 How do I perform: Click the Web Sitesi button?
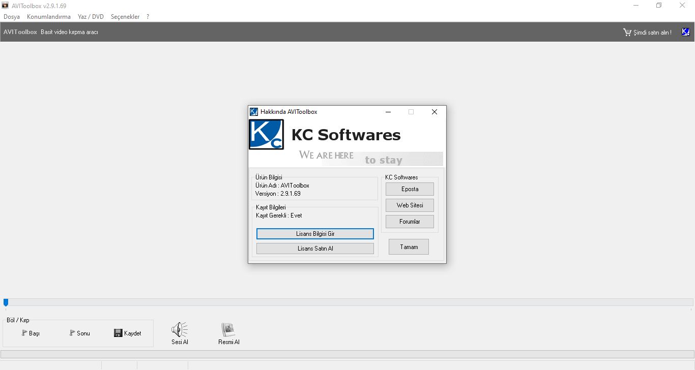coord(410,205)
